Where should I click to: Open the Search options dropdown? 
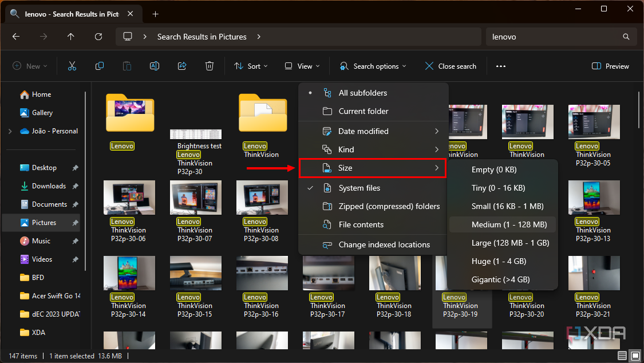click(x=373, y=66)
